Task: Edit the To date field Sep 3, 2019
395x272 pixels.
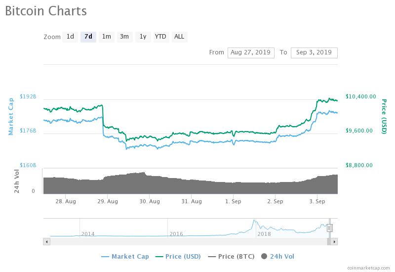Action: [314, 53]
